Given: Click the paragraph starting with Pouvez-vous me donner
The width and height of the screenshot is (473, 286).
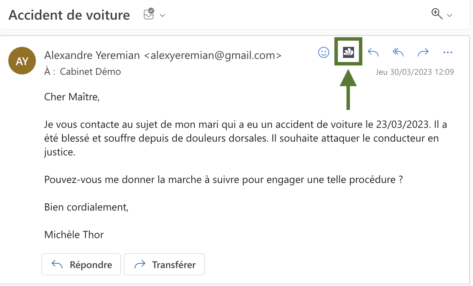Looking at the screenshot, I should tap(223, 180).
